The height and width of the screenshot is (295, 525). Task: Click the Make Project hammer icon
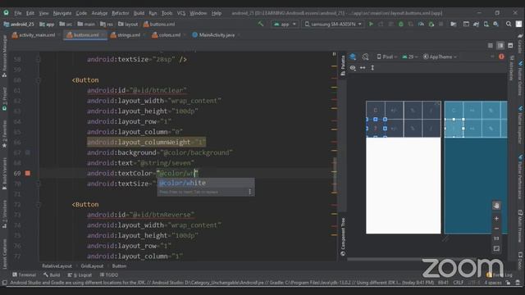pos(261,24)
